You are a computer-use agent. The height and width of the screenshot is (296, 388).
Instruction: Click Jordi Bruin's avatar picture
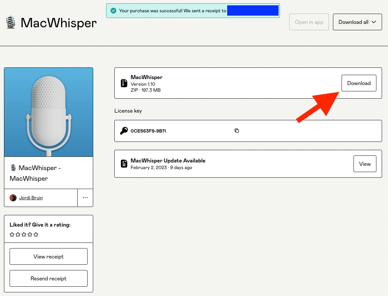point(13,198)
